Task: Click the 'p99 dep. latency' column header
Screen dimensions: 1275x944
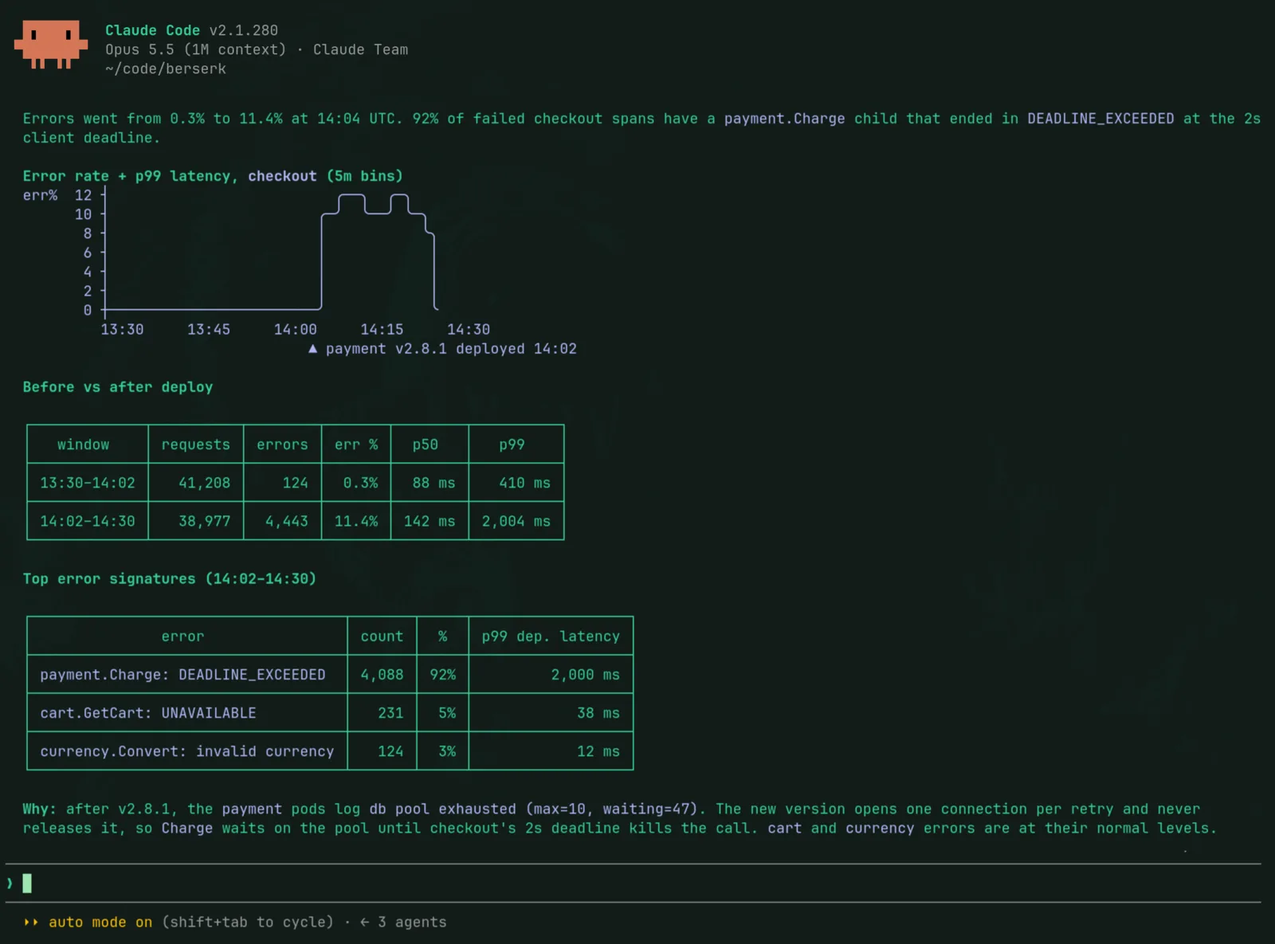Action: pyautogui.click(x=551, y=637)
